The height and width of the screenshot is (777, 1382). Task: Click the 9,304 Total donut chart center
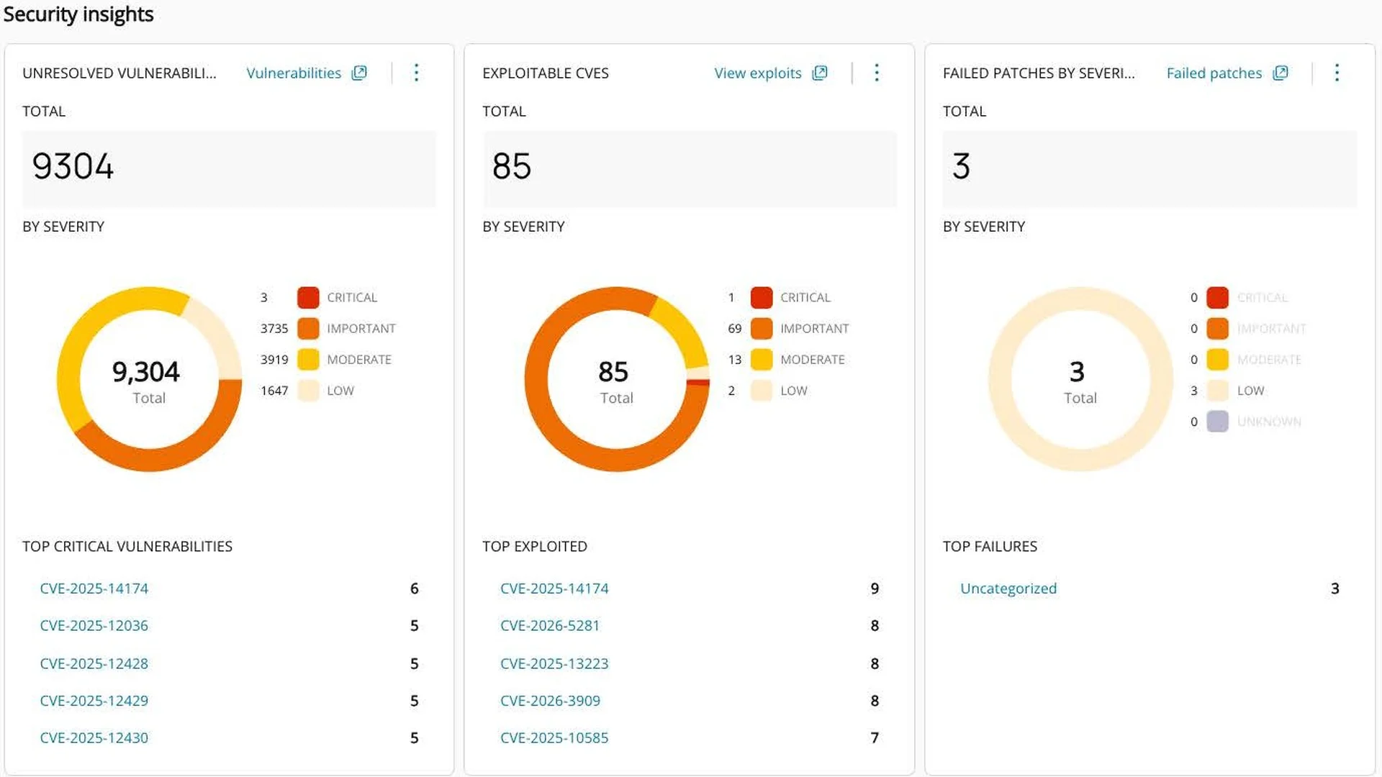tap(149, 379)
